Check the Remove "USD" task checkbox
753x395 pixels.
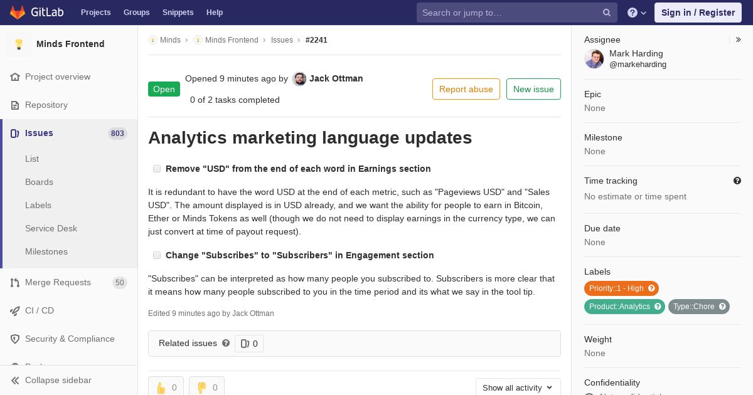(x=157, y=169)
